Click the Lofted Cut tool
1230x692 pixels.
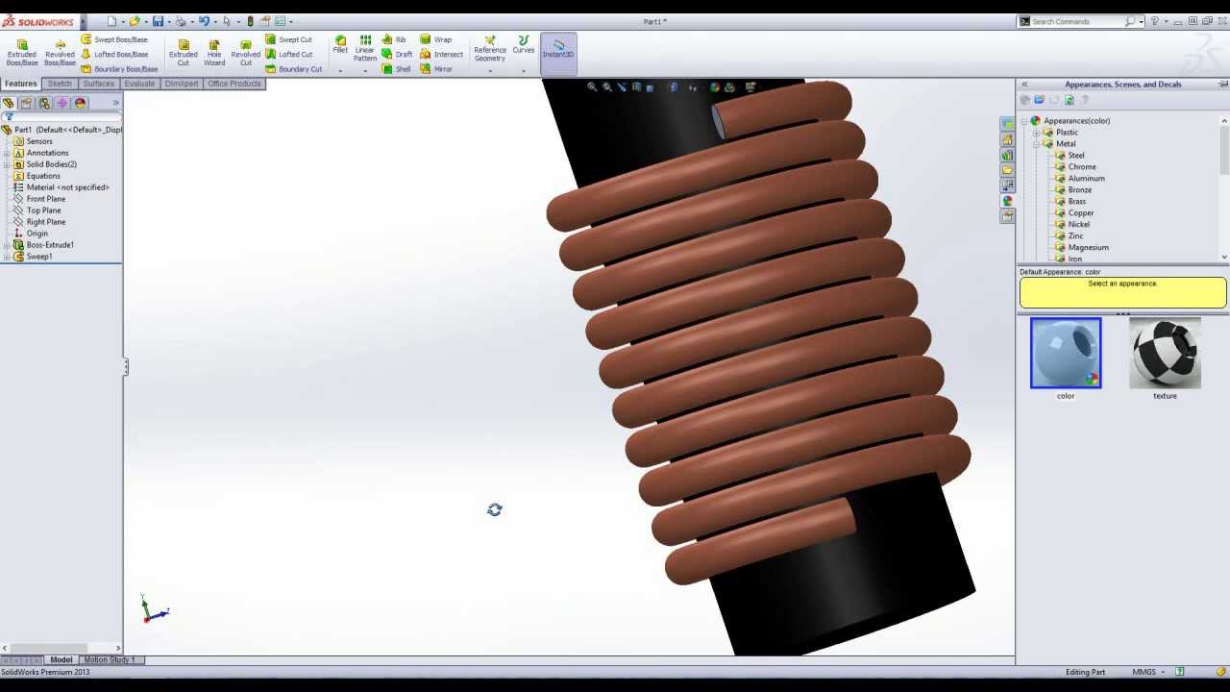289,54
